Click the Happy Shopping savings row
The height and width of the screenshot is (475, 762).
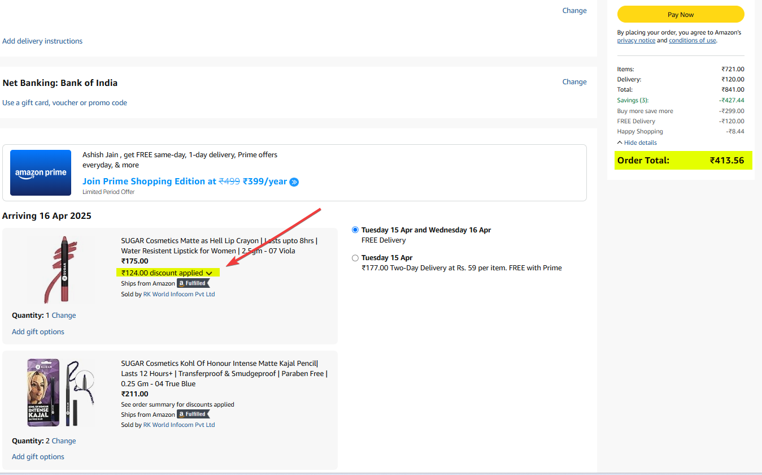pyautogui.click(x=681, y=131)
